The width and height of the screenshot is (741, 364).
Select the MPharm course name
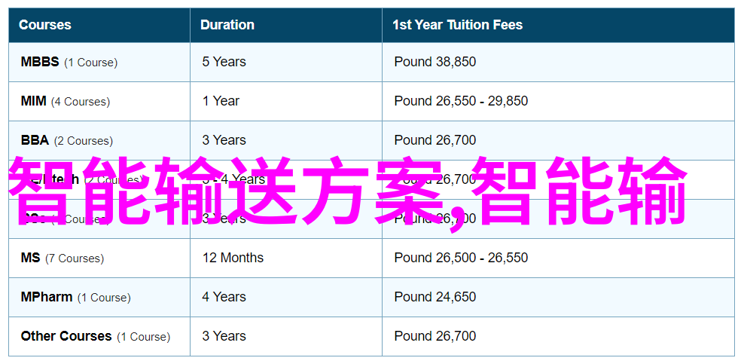coord(47,298)
